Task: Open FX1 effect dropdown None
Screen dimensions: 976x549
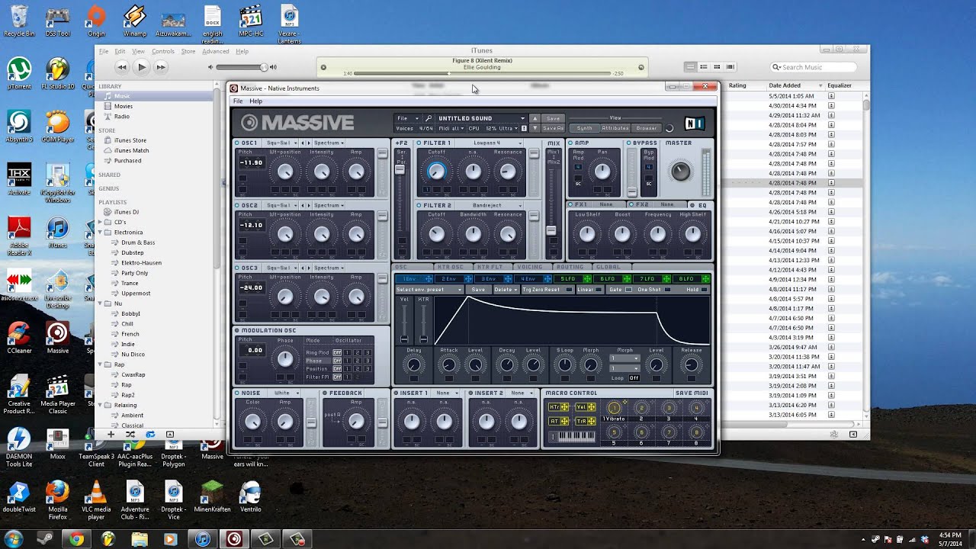Action: click(608, 205)
